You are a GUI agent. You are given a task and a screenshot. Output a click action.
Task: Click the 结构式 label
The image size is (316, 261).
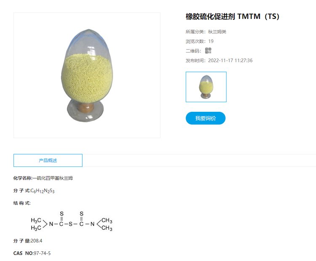[22, 203]
